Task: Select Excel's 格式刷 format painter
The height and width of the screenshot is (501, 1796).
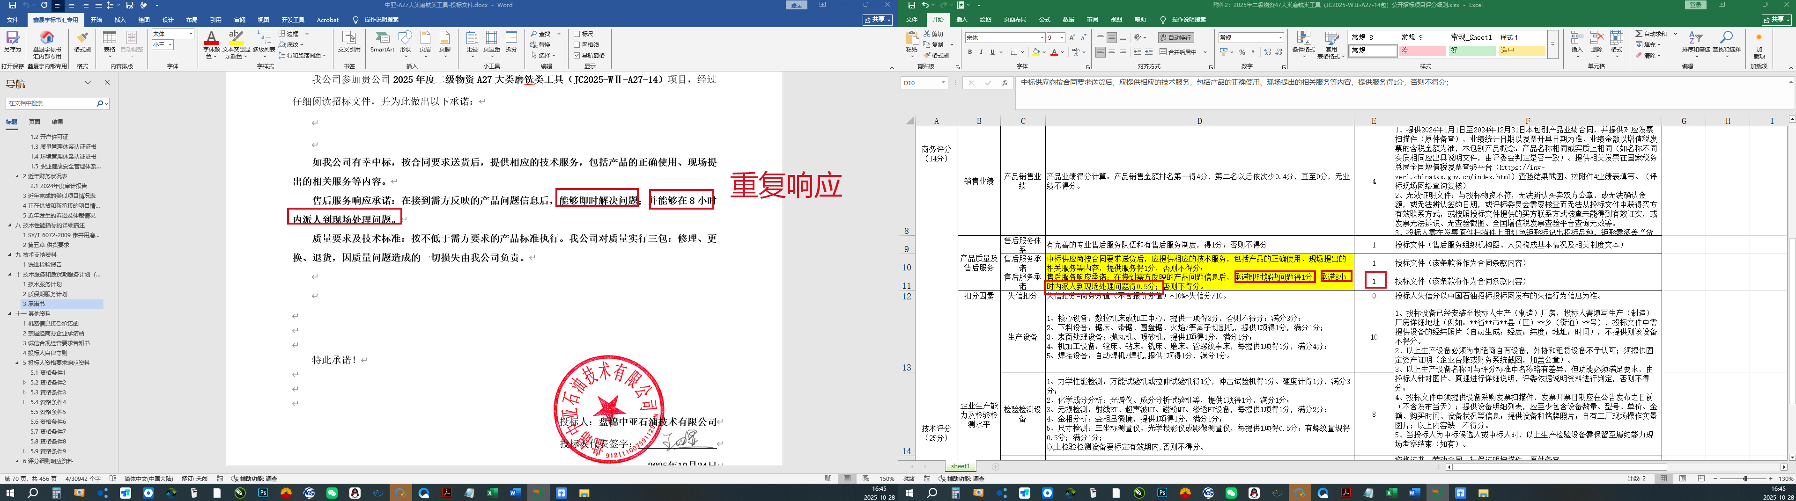Action: tap(936, 56)
